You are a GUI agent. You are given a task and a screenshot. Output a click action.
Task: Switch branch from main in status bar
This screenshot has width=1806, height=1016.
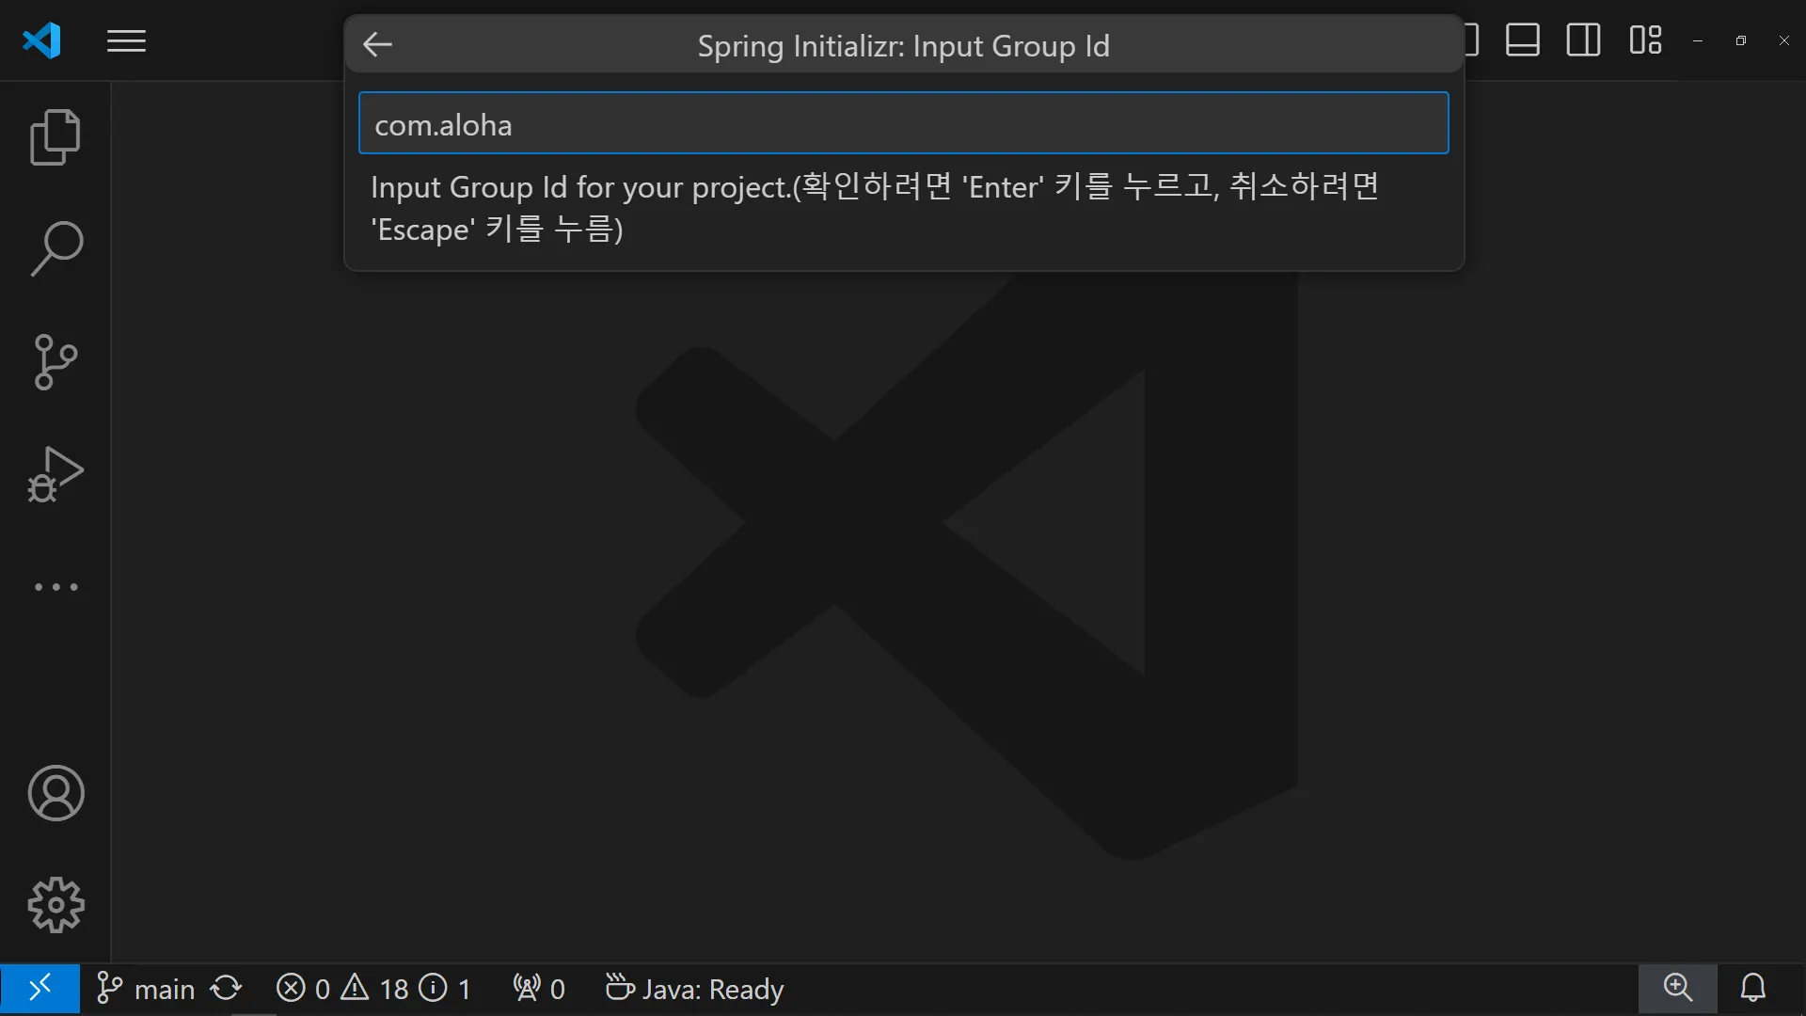(x=147, y=989)
